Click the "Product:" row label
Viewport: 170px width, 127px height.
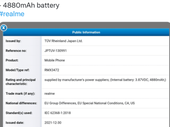click(x=12, y=60)
